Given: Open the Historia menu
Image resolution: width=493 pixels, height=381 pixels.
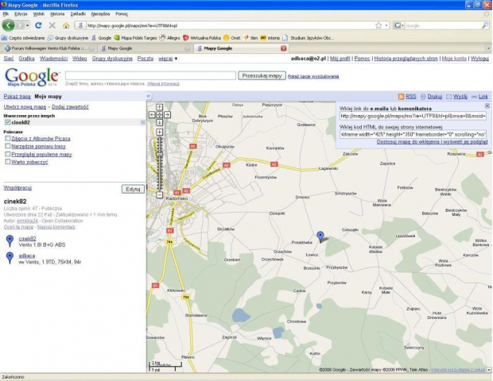Looking at the screenshot, I should coord(57,13).
